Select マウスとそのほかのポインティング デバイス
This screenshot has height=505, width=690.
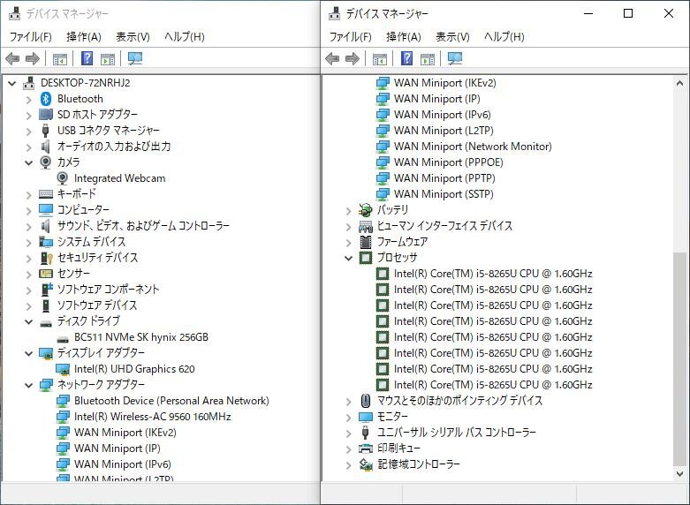460,401
